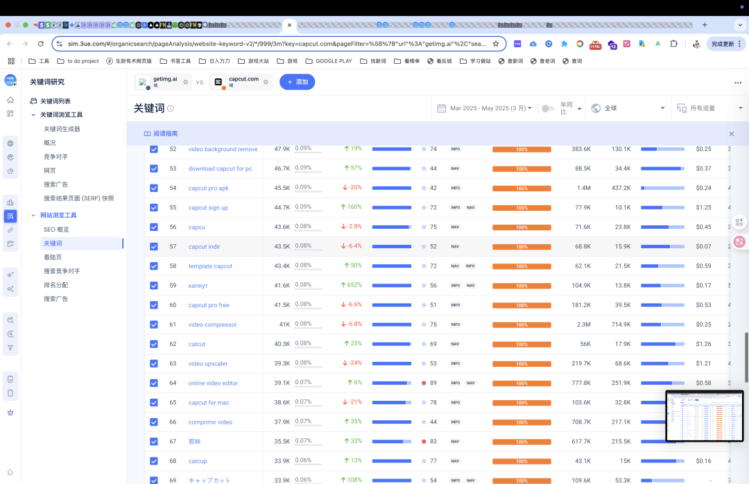Viewport: 749px width, 484px height.
Task: Go to SEO 概览 in sidebar
Action: click(56, 230)
